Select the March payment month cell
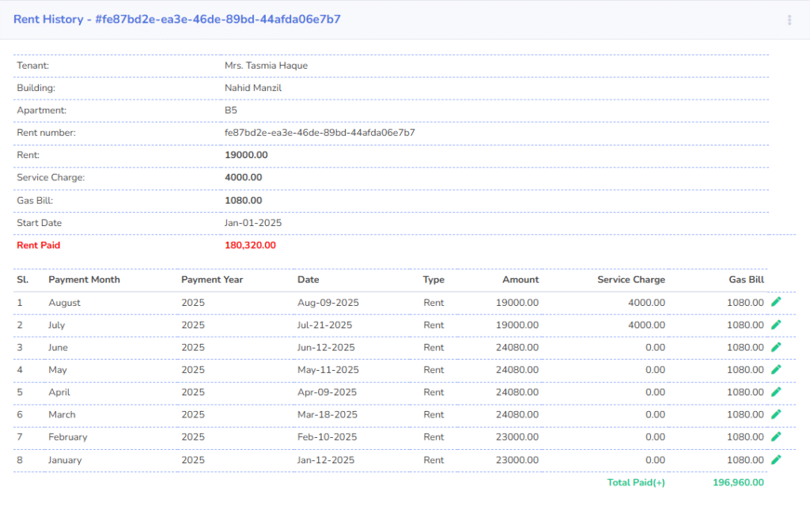Viewport: 810px width, 517px height. (x=62, y=415)
